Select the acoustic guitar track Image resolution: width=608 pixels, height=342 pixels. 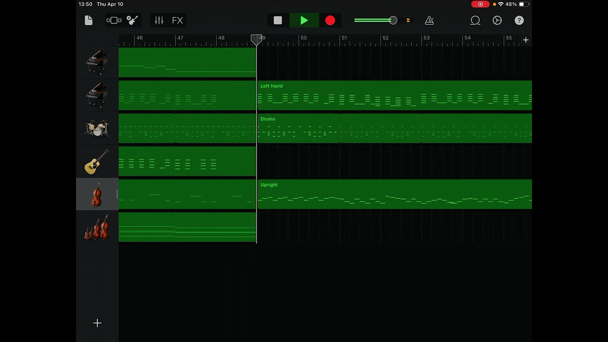tap(97, 161)
